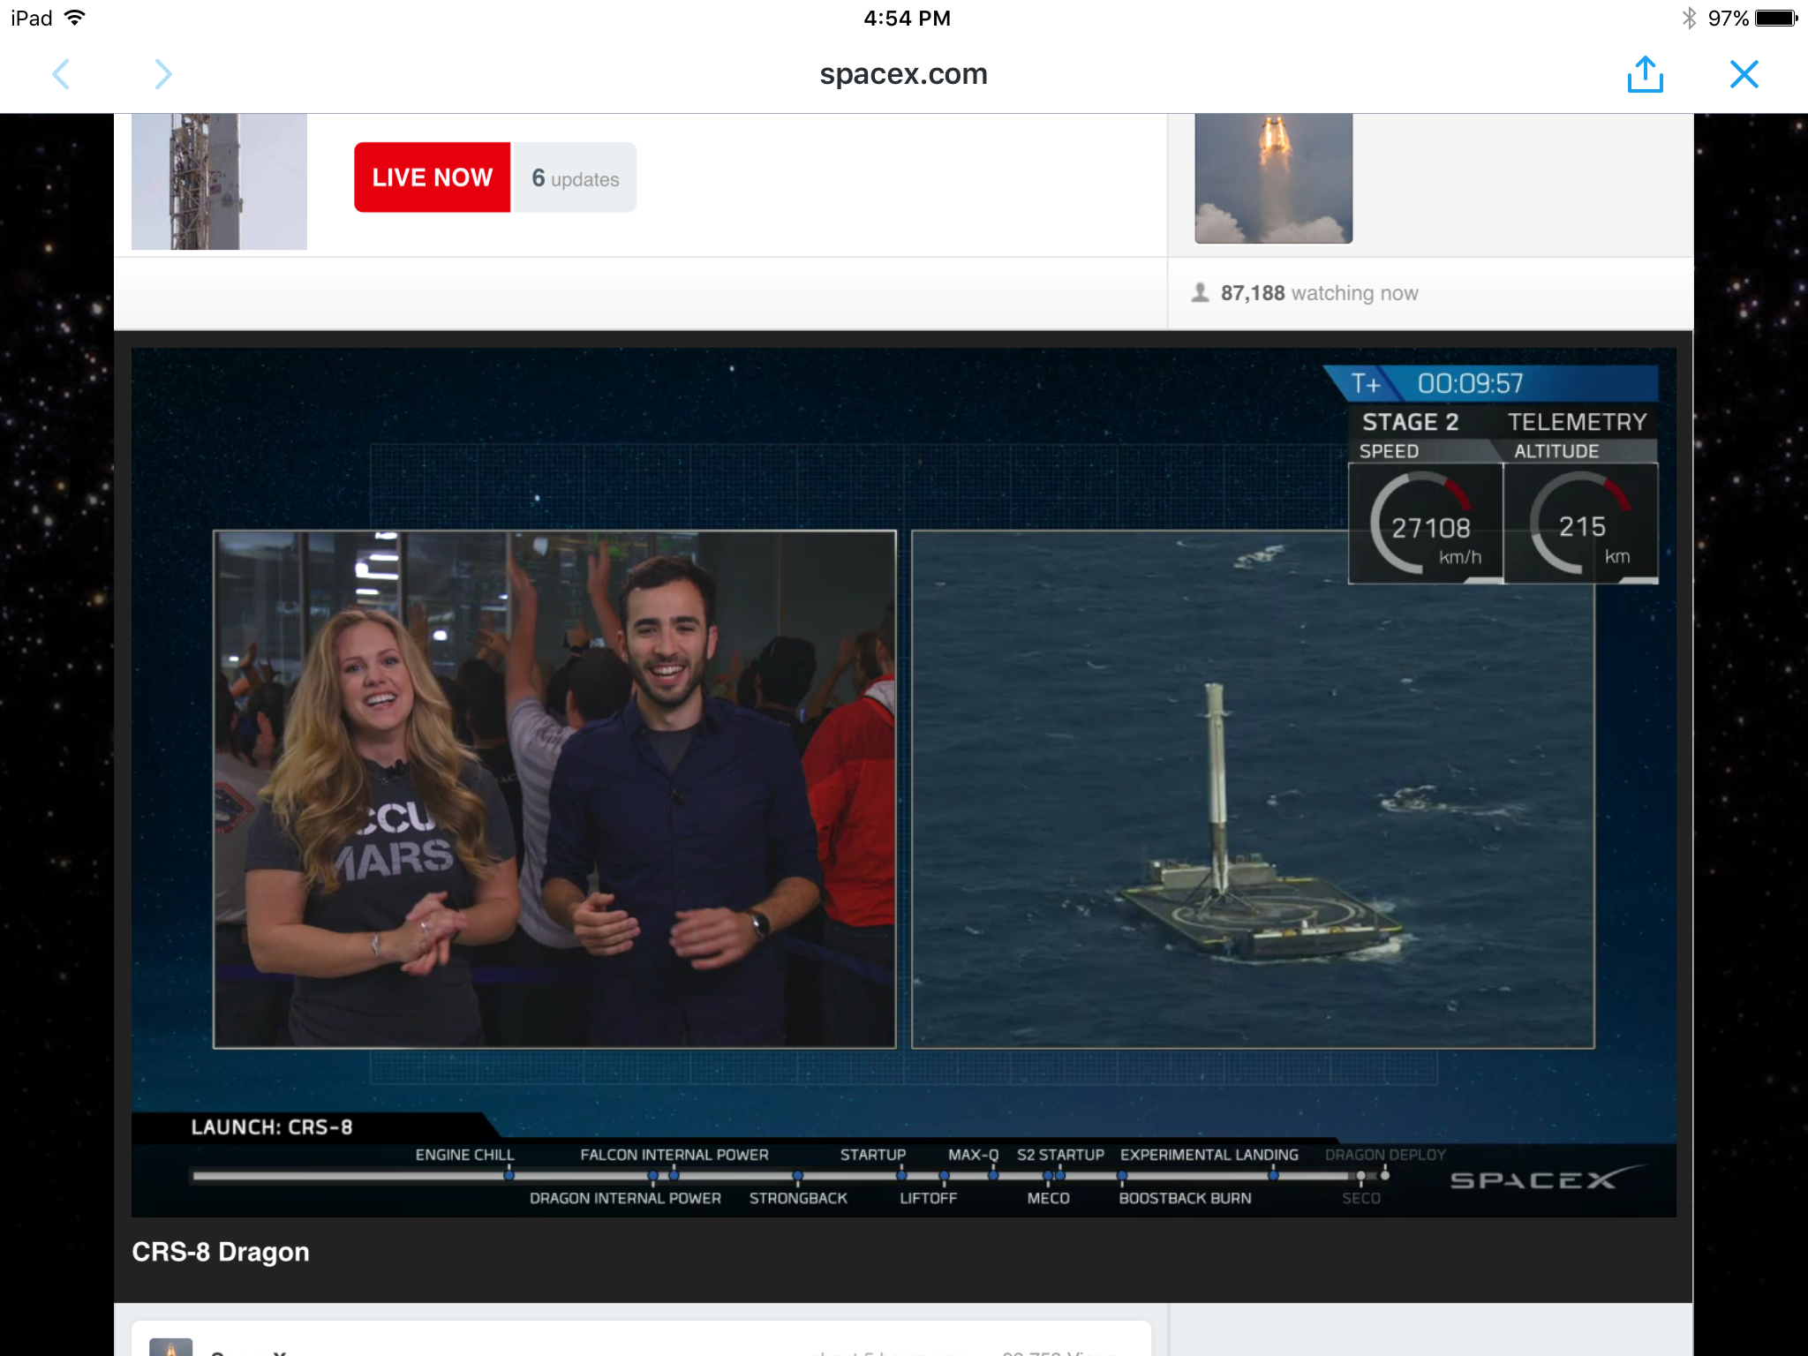Click the LAUNCH: CRS-8 banner label
This screenshot has width=1808, height=1356.
click(x=272, y=1127)
